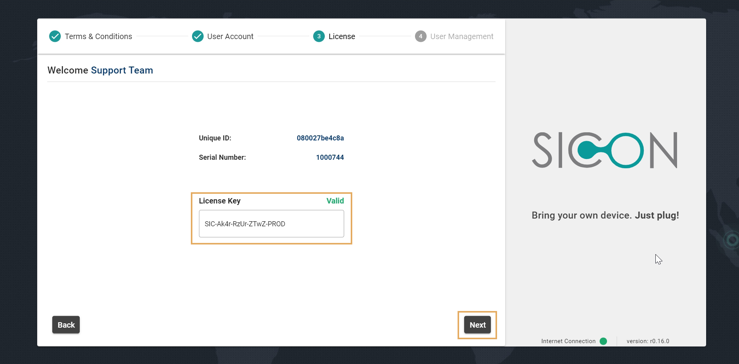Click the Internet Connection label
Screen dimensions: 739x364
tap(568, 341)
